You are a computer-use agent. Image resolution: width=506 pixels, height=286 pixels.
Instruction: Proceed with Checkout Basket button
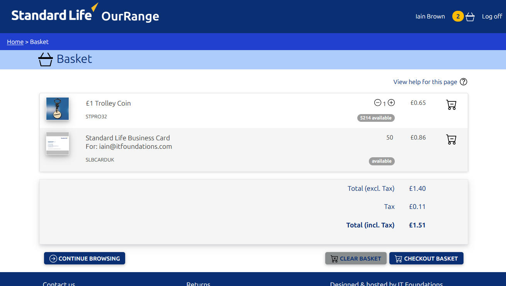[426, 258]
